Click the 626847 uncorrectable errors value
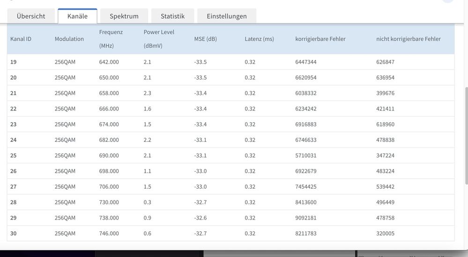Screen dimensions: 468x257 click(x=385, y=62)
